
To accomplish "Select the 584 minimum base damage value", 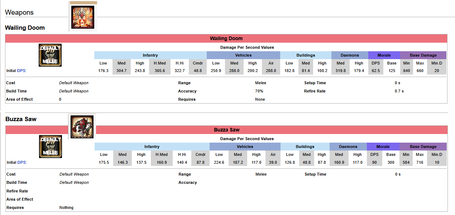I will point(406,162).
